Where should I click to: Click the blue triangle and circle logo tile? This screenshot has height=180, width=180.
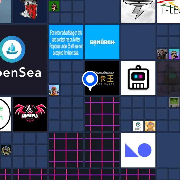(138, 150)
